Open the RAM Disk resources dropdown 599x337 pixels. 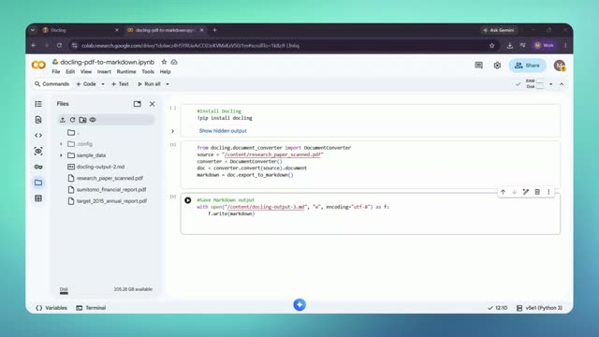tap(551, 84)
